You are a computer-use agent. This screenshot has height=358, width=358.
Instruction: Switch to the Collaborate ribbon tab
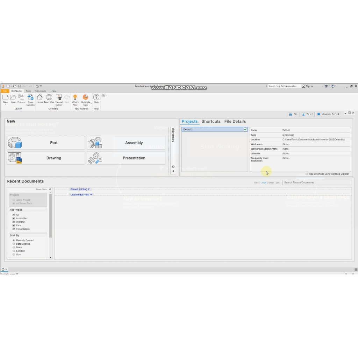coord(40,91)
